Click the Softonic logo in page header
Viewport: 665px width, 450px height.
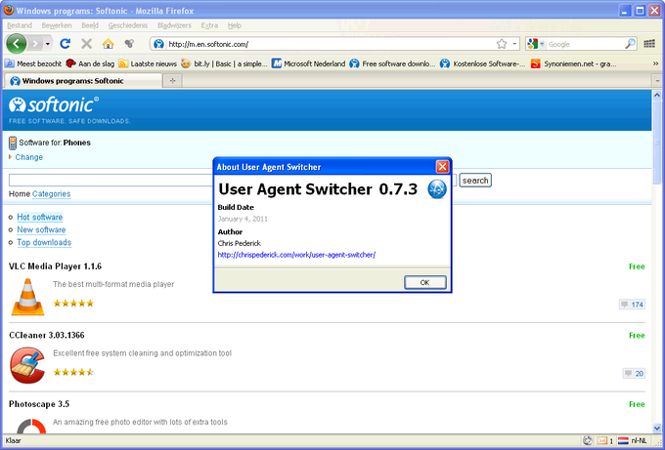point(54,105)
